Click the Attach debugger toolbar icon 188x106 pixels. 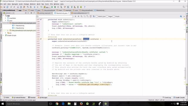point(61,7)
